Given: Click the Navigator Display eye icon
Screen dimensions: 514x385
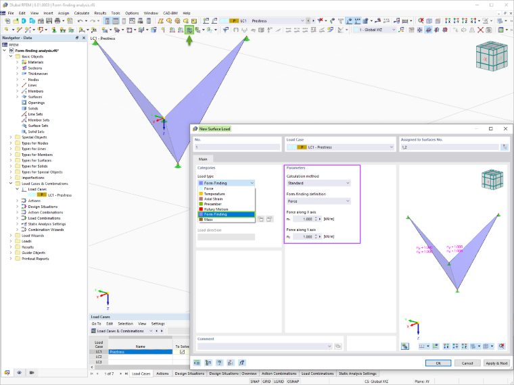Looking at the screenshot, I should [x=20, y=373].
